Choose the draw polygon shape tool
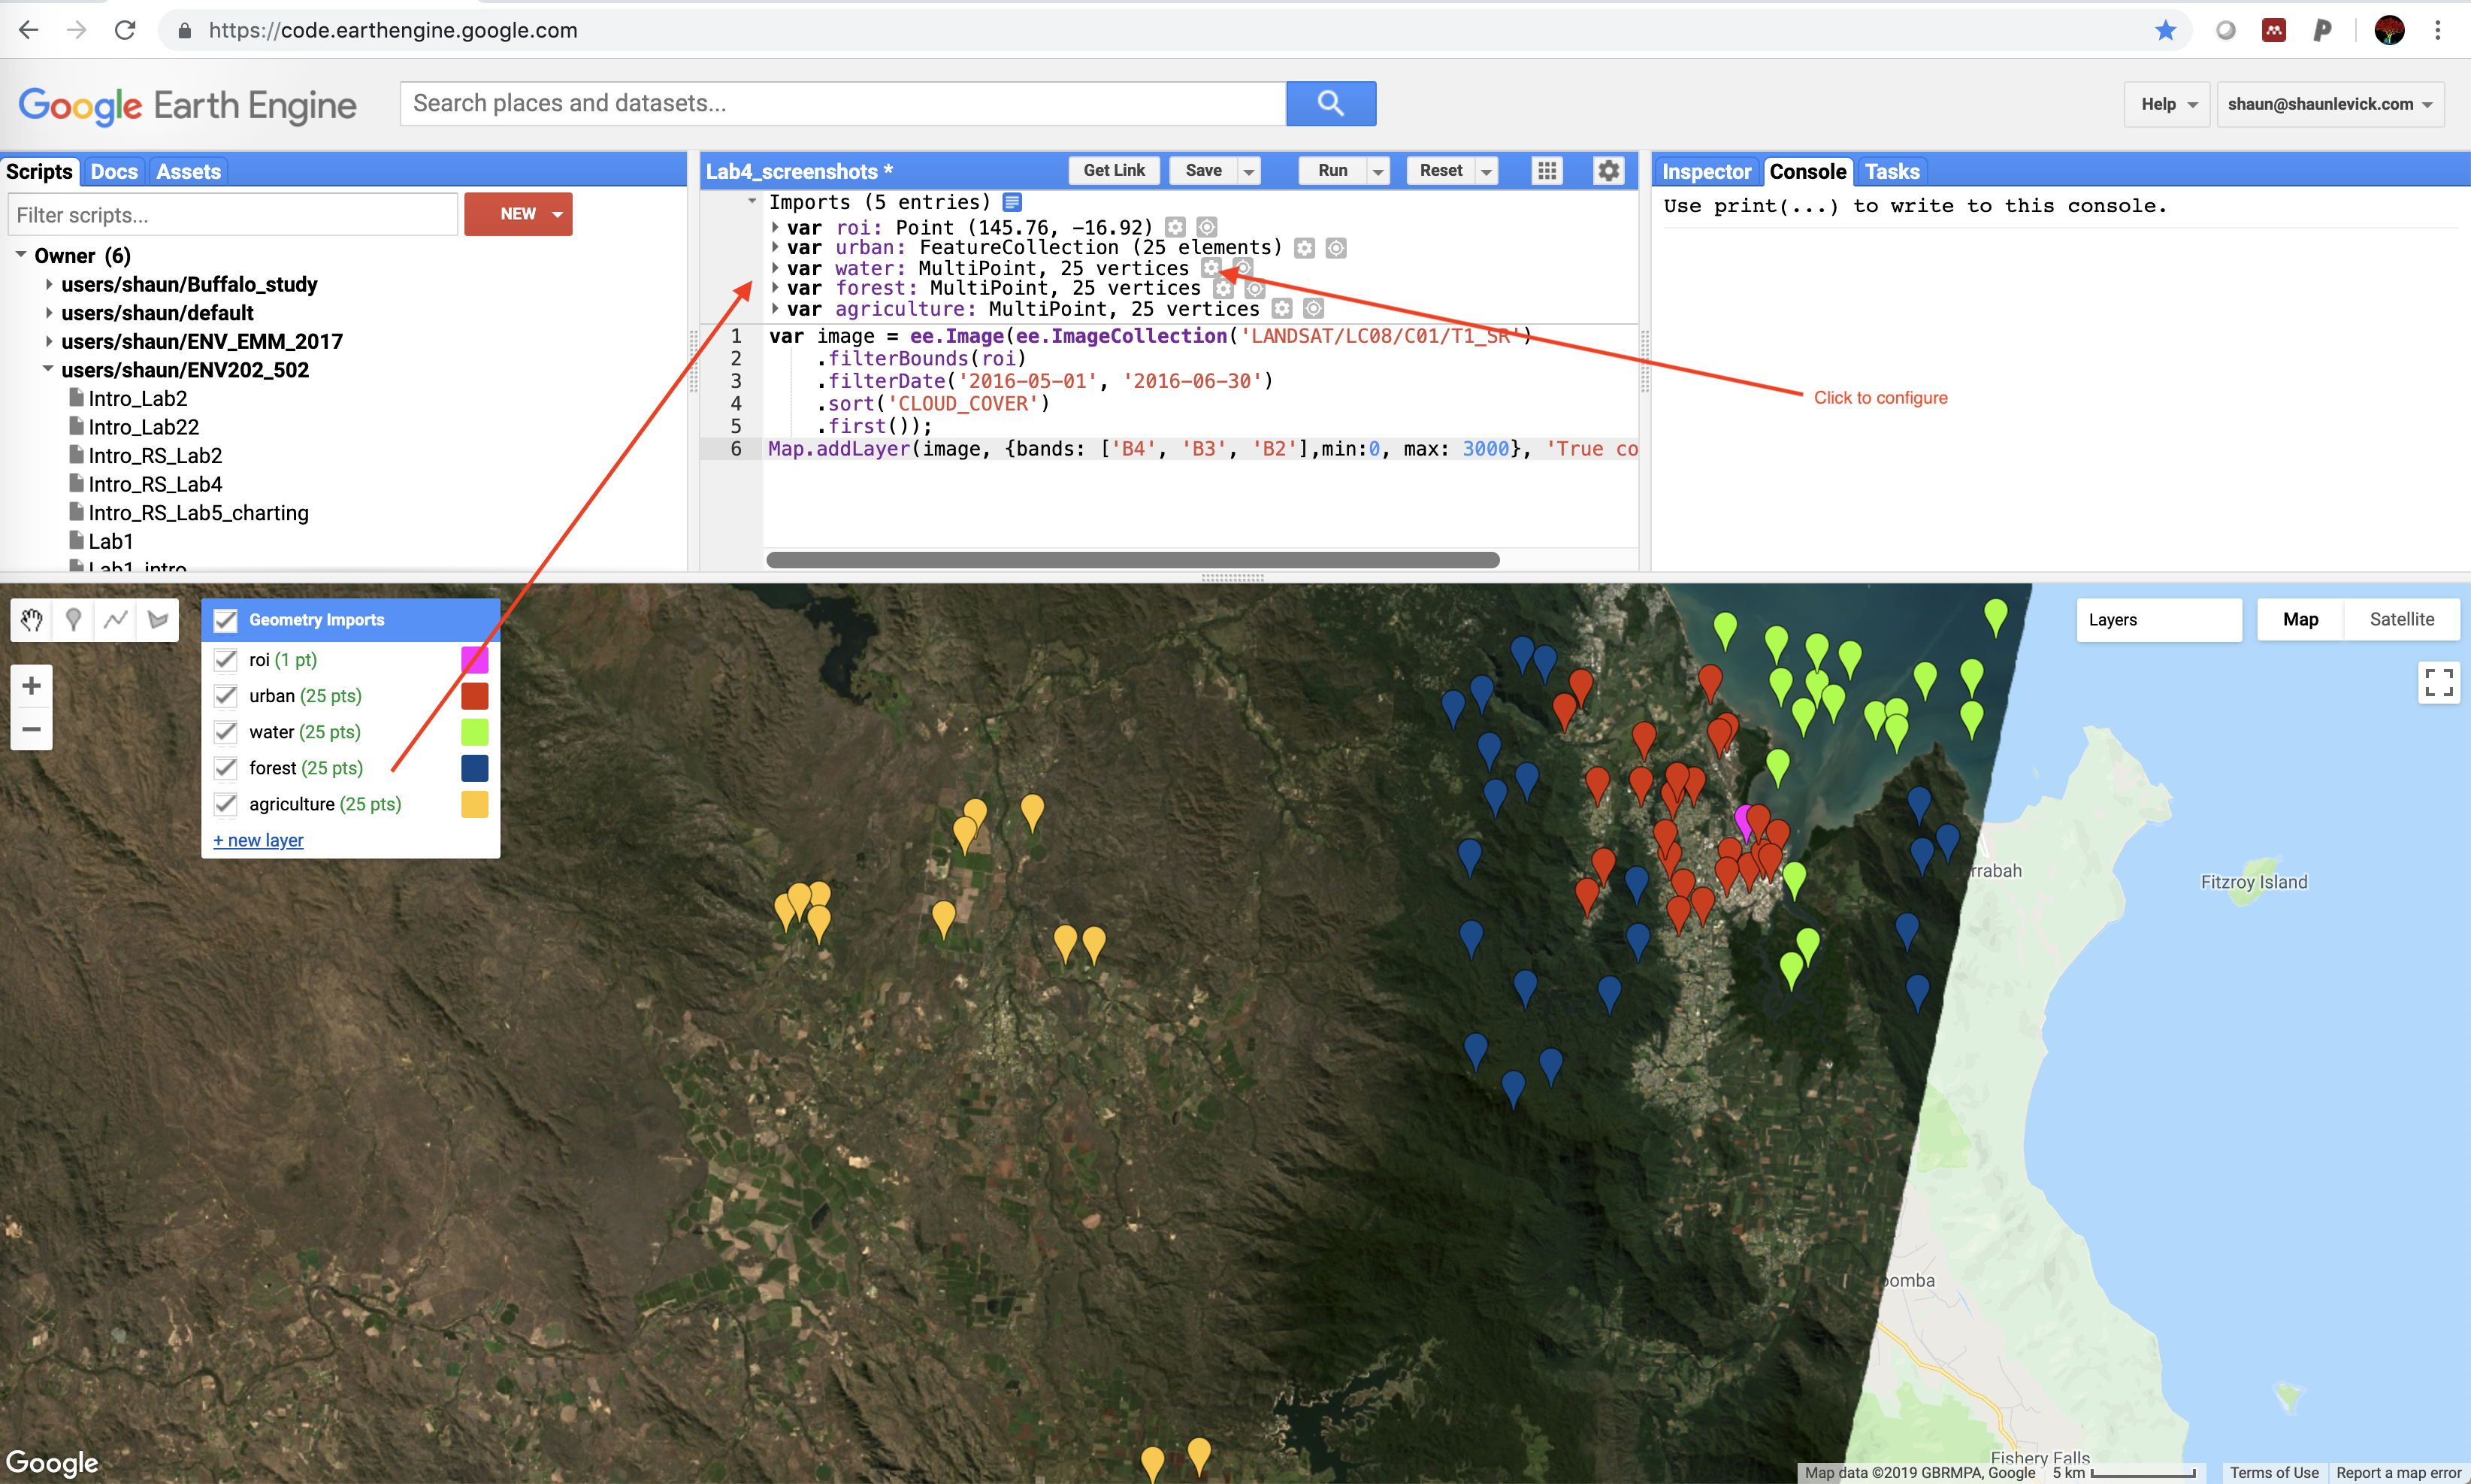 click(158, 620)
